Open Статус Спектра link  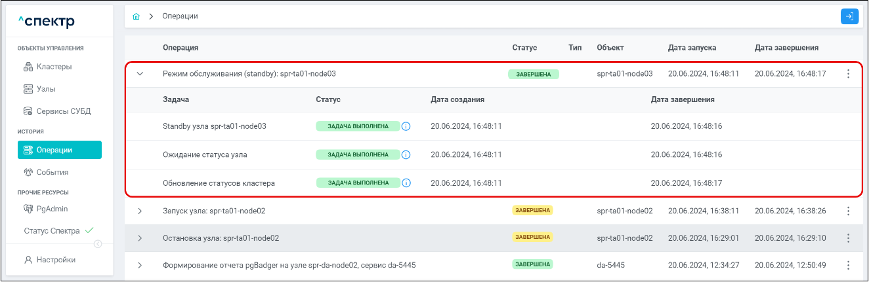(x=52, y=231)
